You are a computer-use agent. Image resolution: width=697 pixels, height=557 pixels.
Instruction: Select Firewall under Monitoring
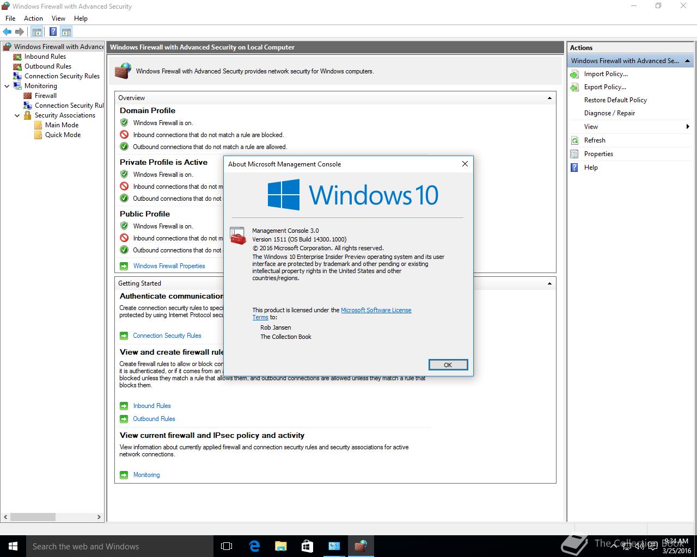click(46, 96)
